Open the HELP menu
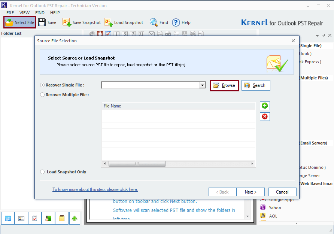The image size is (334, 234). point(55,13)
